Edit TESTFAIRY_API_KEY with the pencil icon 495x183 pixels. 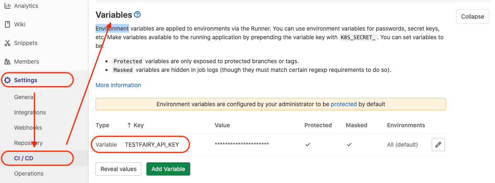(438, 145)
